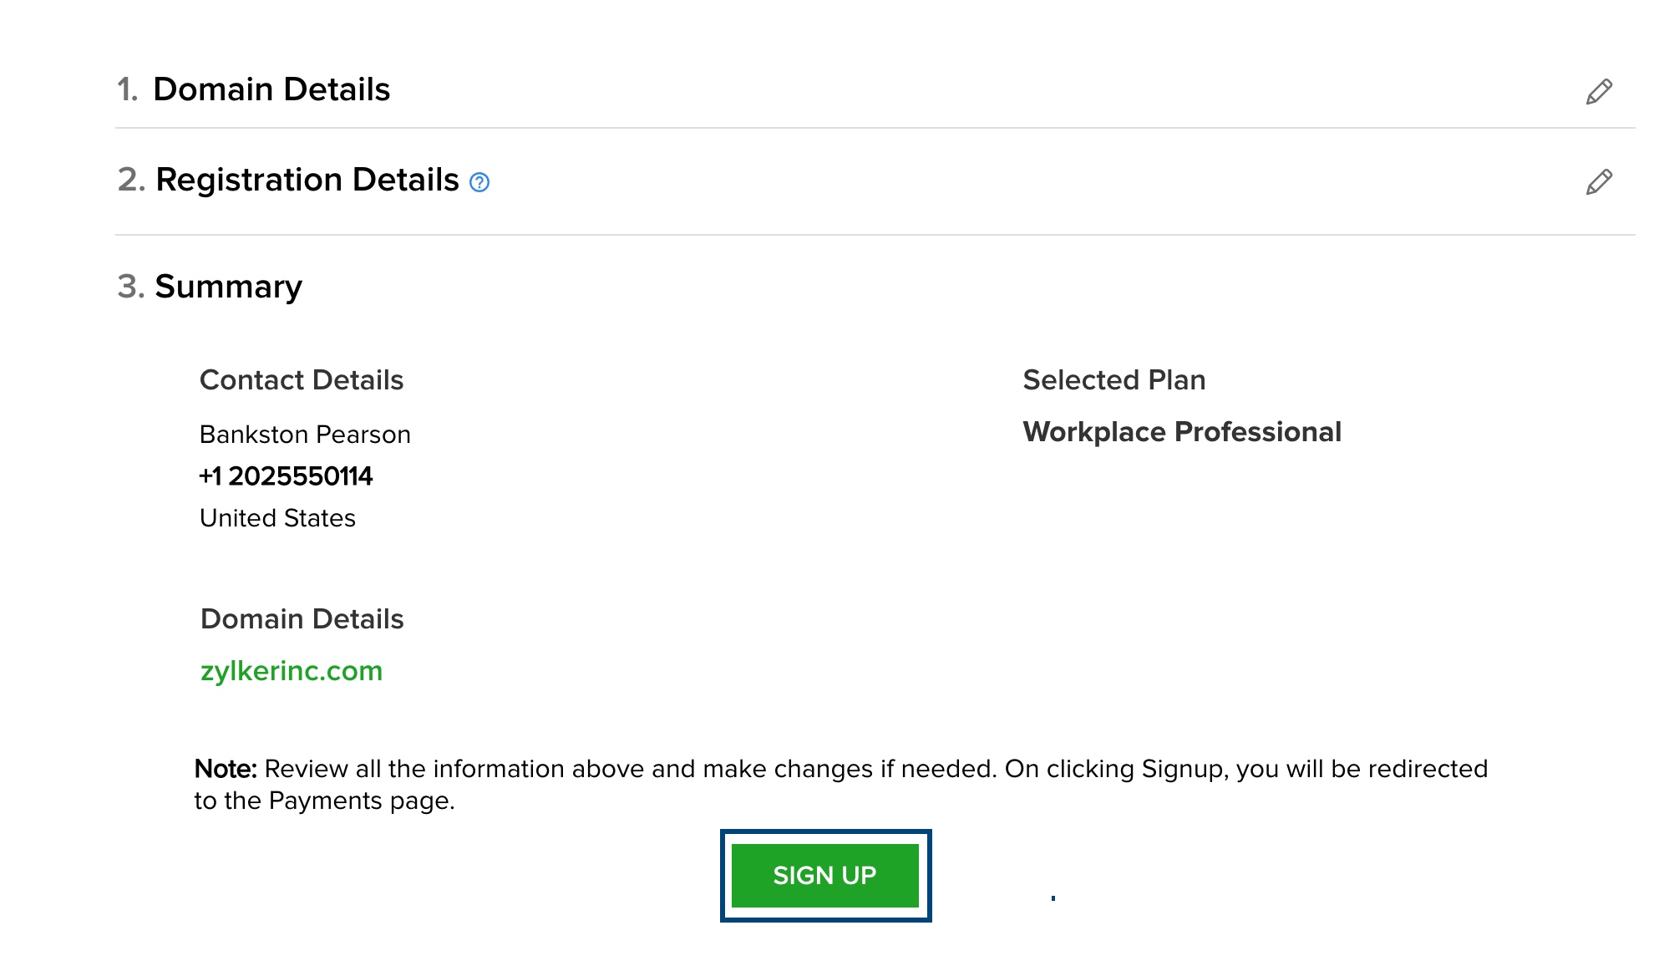Viewport: 1674px width, 961px height.
Task: Click the pencil icon beside Domain Details
Action: click(x=1599, y=91)
